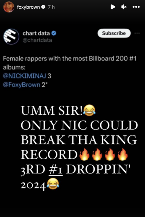145x217 pixels.
Task: Click the laughing emoji next to 2024
Action: click(x=53, y=183)
